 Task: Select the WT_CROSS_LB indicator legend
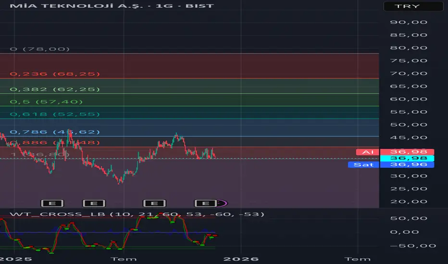coord(137,214)
